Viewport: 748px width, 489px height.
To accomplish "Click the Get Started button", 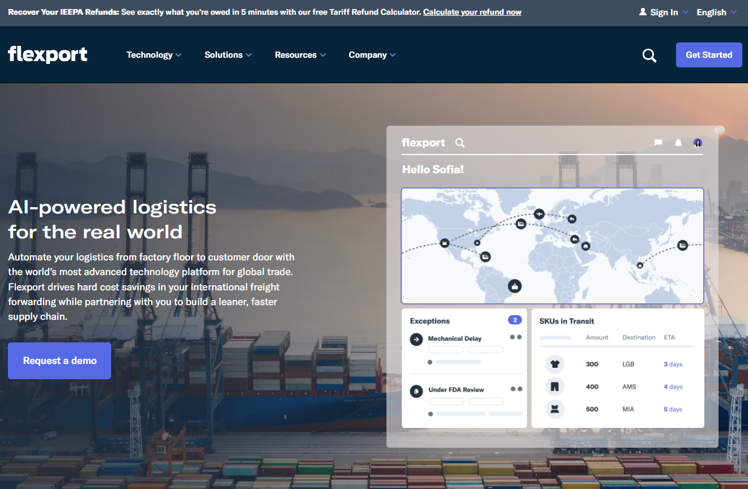I will click(x=709, y=55).
